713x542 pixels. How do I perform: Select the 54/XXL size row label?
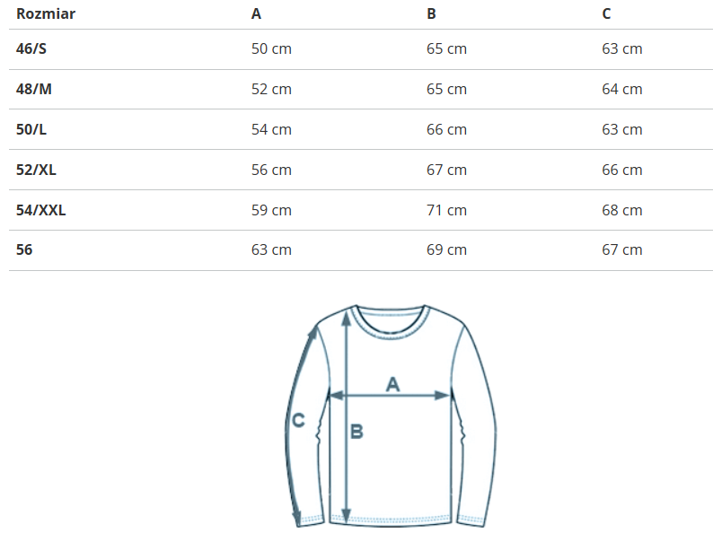[41, 210]
